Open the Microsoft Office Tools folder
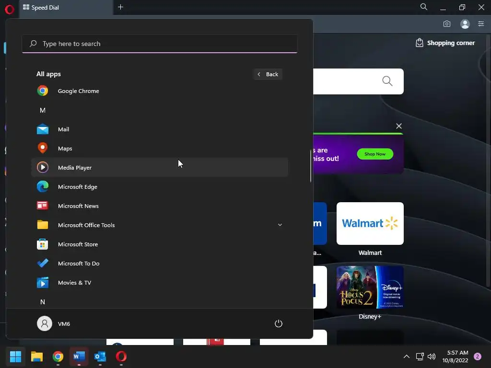The image size is (491, 368). (159, 225)
